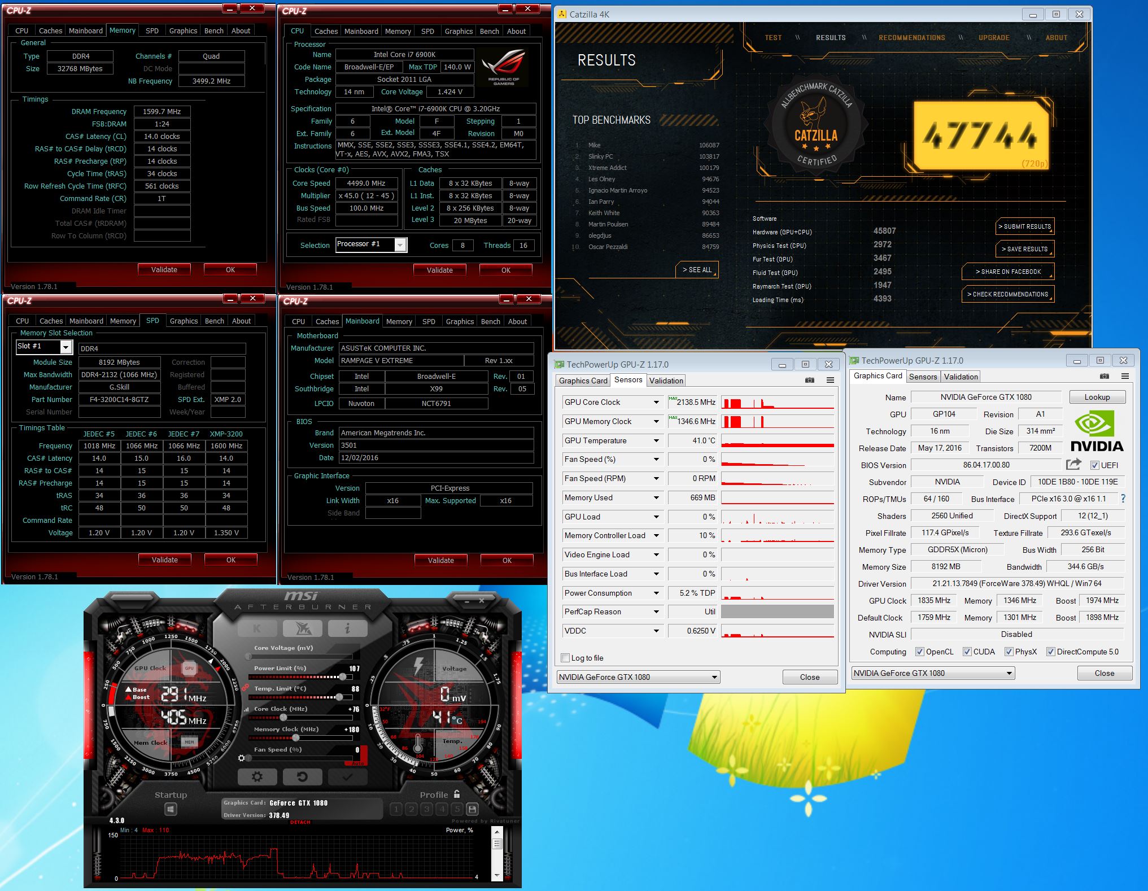Apply Afterburner settings with the checkmark button

(347, 777)
